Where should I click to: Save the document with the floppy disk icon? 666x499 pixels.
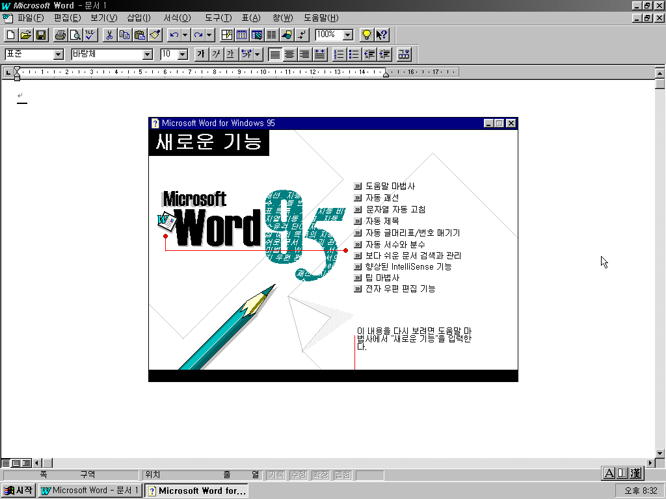[41, 35]
